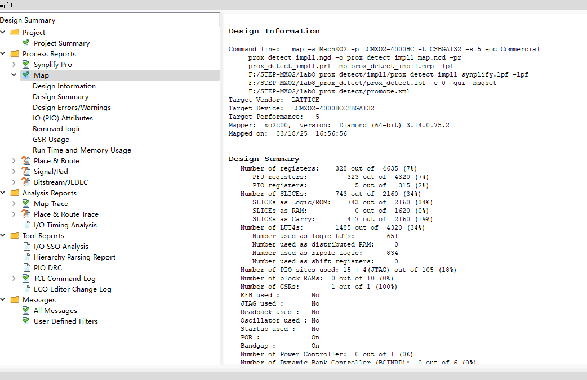Image resolution: width=587 pixels, height=380 pixels.
Task: Click the Synplify Pro green check icon
Action: (26, 65)
